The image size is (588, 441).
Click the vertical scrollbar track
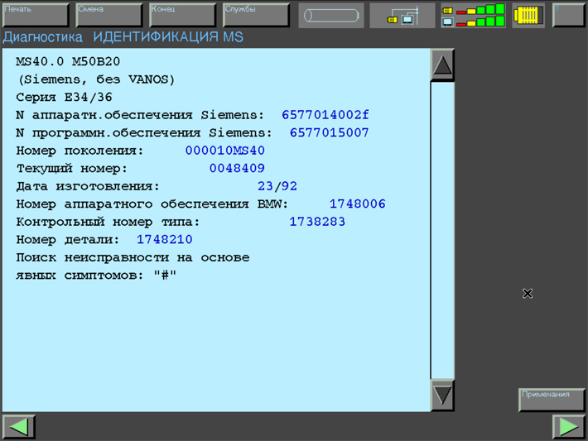coord(442,230)
